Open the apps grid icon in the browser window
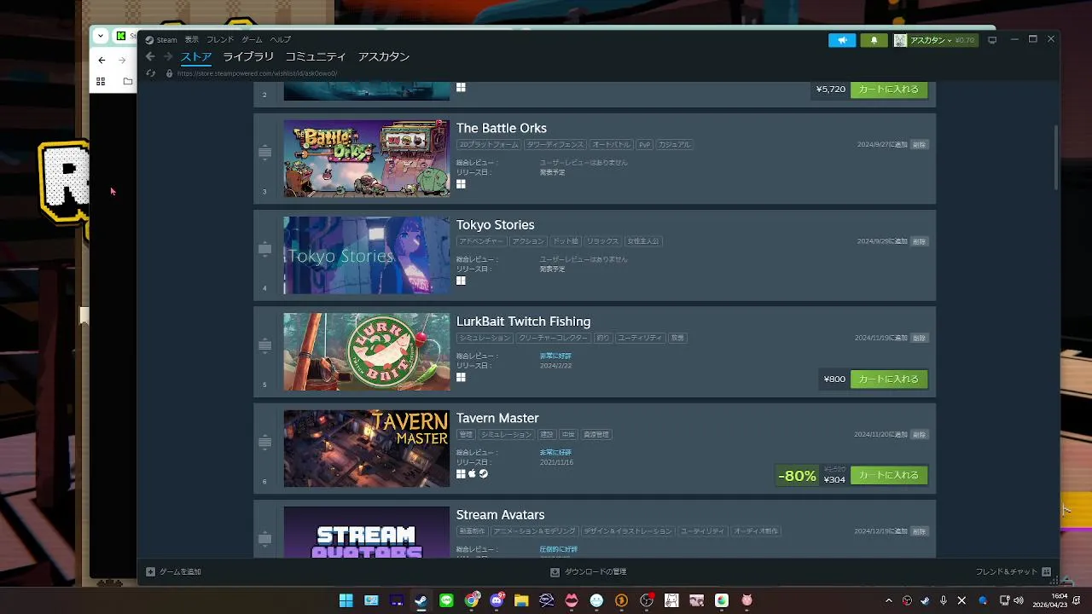The height and width of the screenshot is (614, 1092). point(101,81)
